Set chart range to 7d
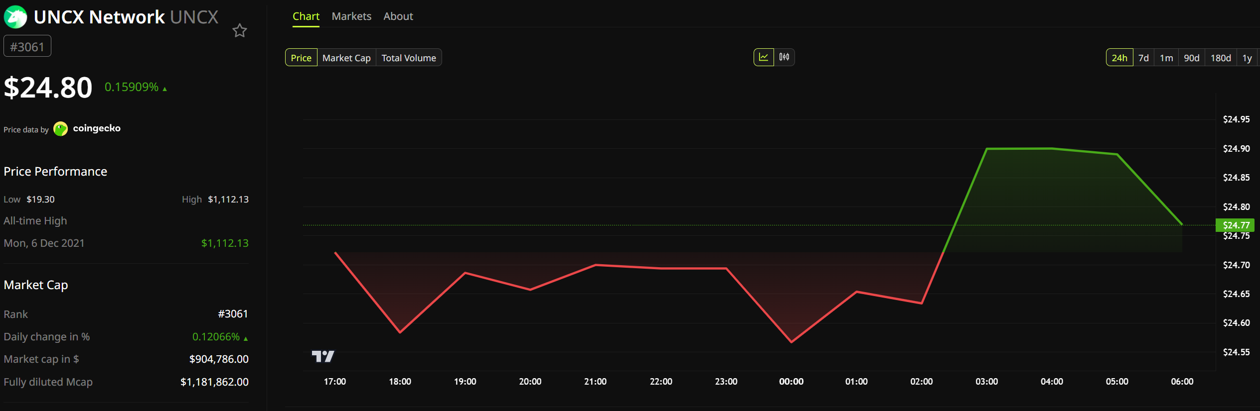Viewport: 1260px width, 411px height. click(x=1144, y=58)
